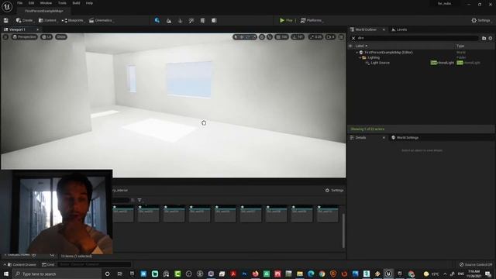Open the Perspective view dropdown
This screenshot has height=279, width=496.
tap(25, 37)
